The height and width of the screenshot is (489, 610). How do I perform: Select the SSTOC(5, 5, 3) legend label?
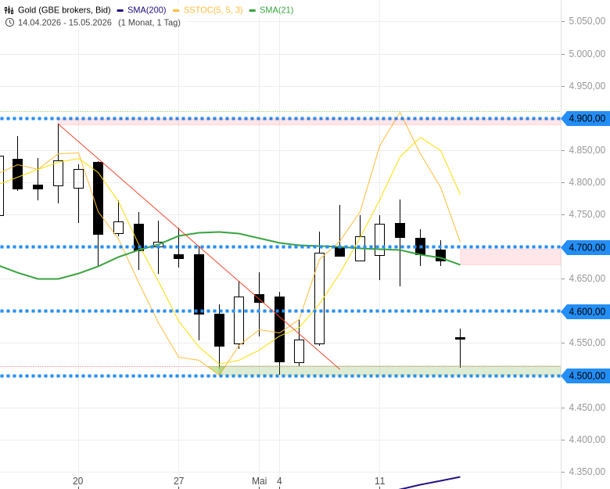click(213, 10)
